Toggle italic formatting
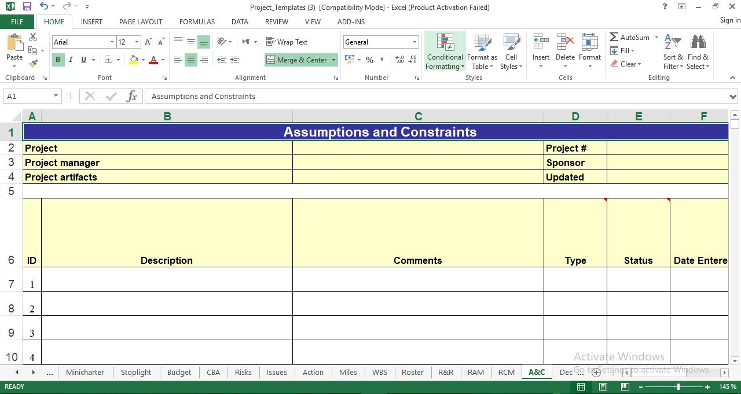Viewport: 741px width, 394px height. click(70, 60)
